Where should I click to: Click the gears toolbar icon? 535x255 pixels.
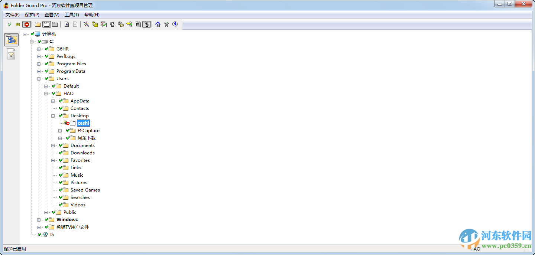(x=121, y=24)
